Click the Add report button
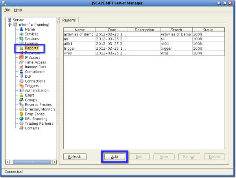Viewport: 236px width, 178px height. pyautogui.click(x=114, y=157)
